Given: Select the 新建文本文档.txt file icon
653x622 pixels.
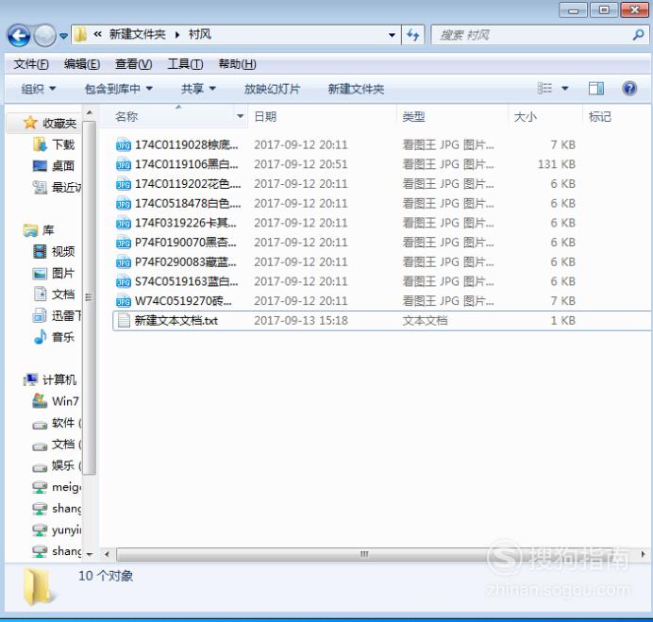Looking at the screenshot, I should (x=124, y=320).
